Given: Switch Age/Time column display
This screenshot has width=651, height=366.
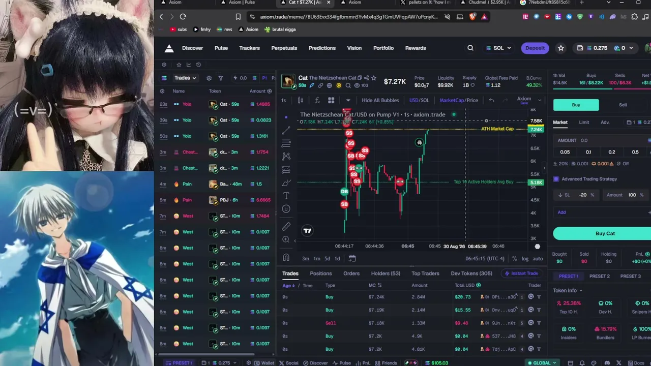Looking at the screenshot, I should pos(298,286).
